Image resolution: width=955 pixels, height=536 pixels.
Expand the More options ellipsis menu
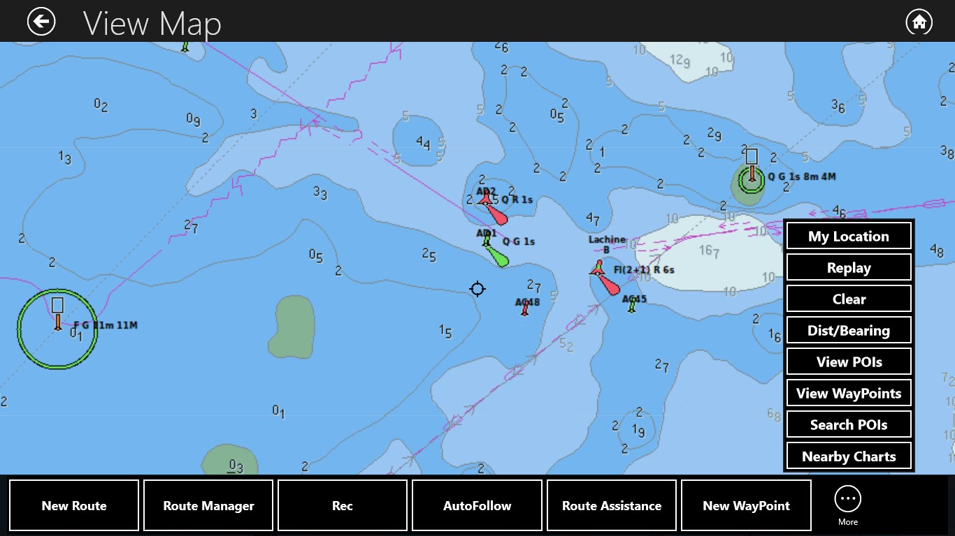coord(847,499)
